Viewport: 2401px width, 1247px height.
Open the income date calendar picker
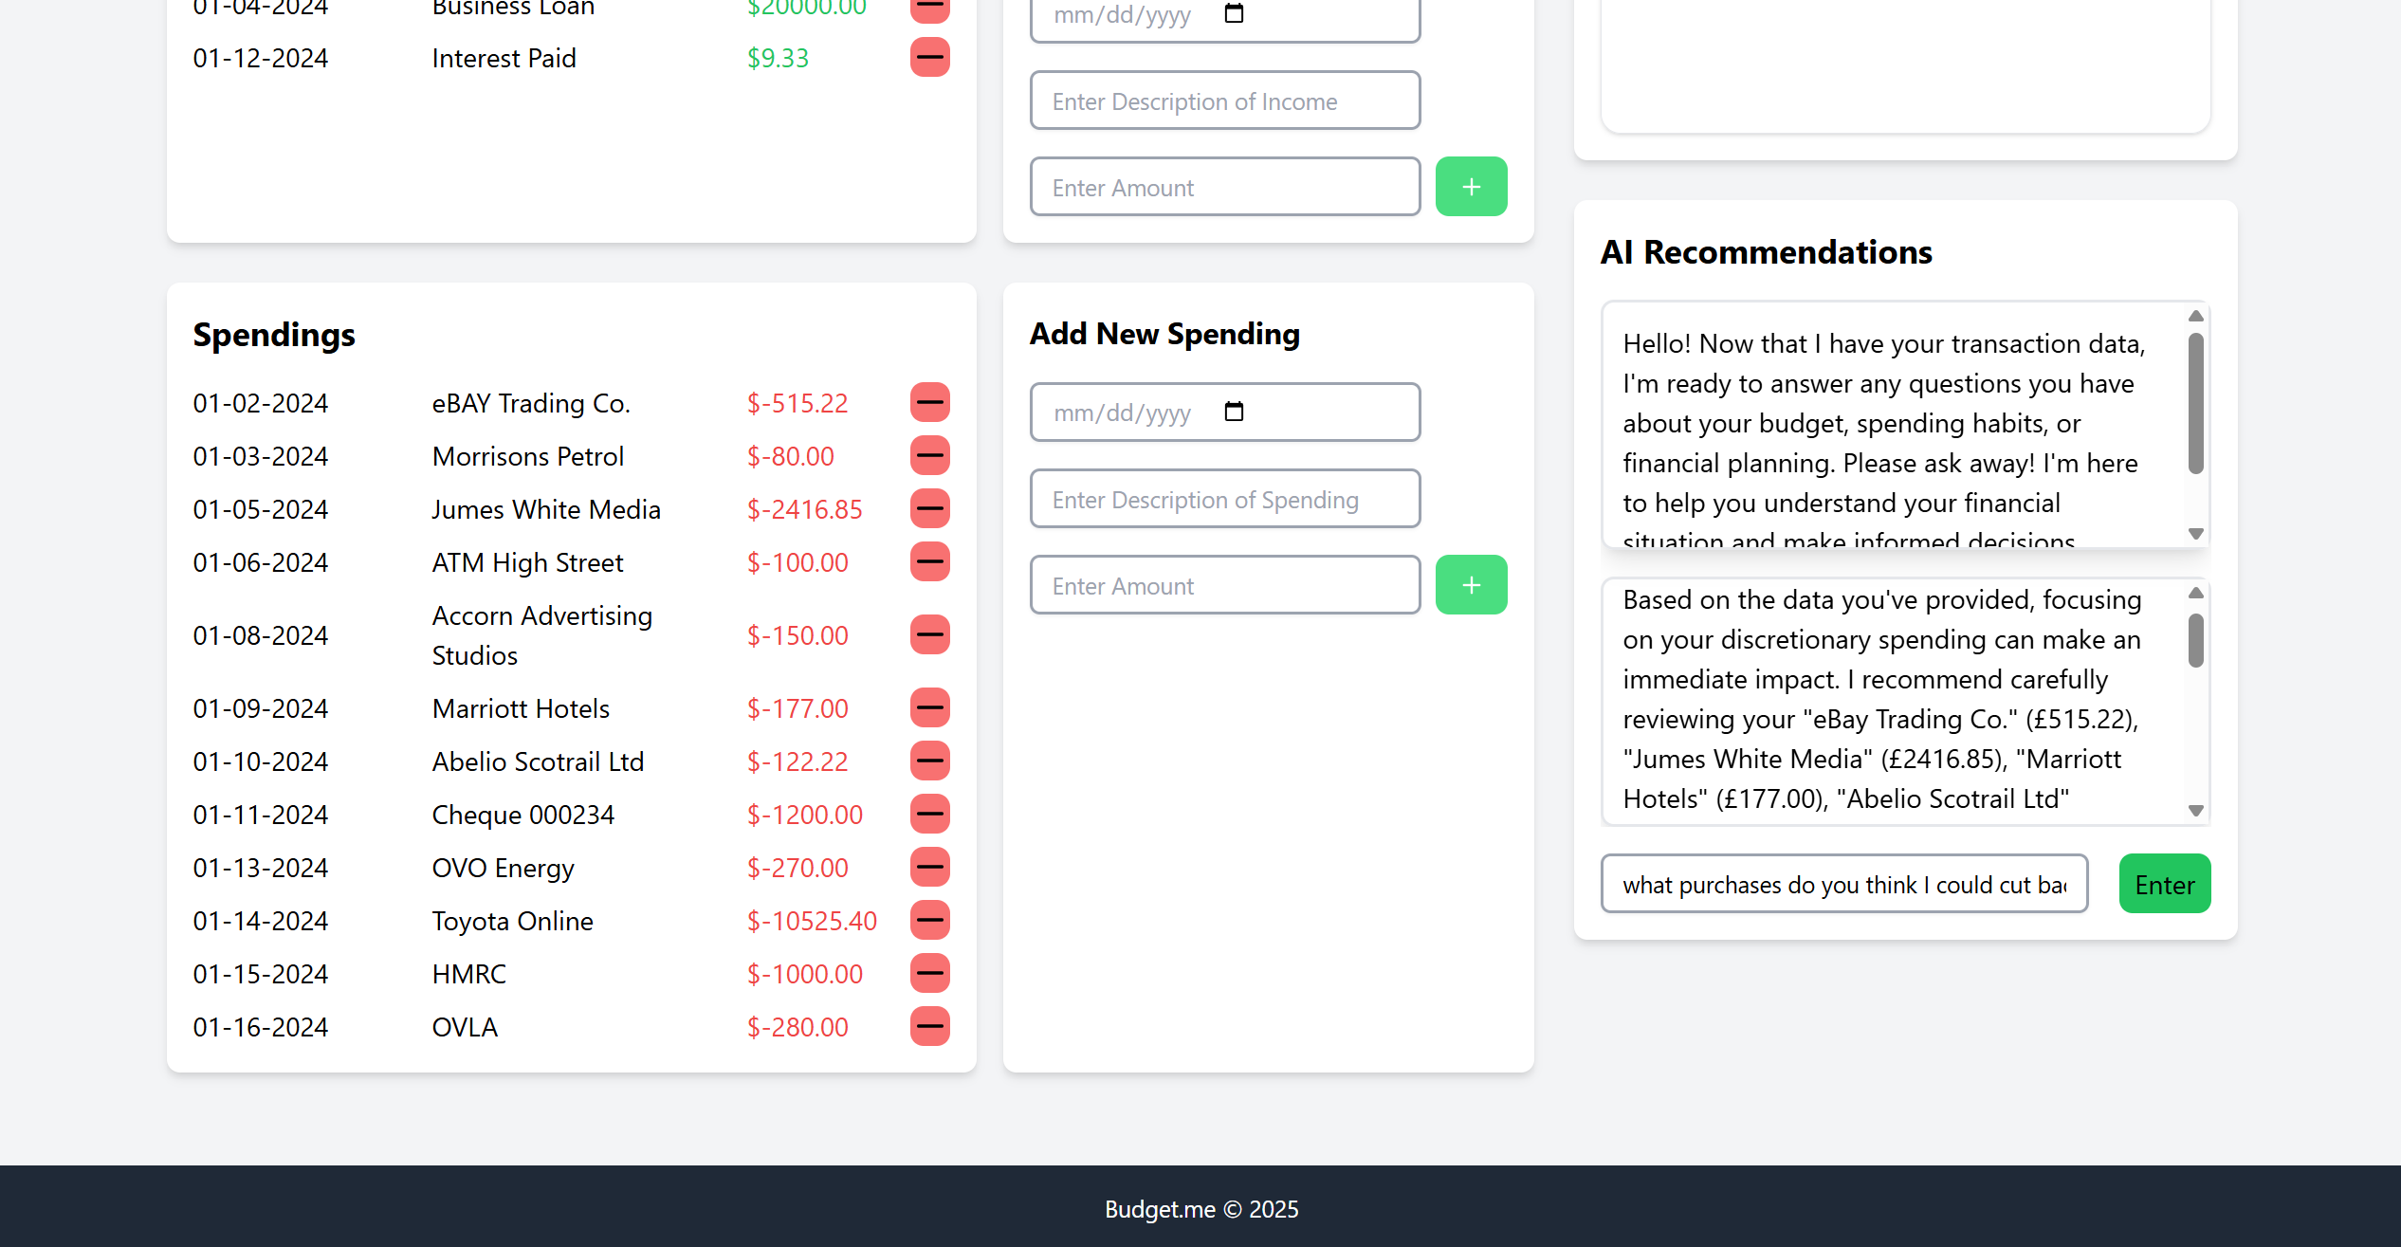point(1234,14)
